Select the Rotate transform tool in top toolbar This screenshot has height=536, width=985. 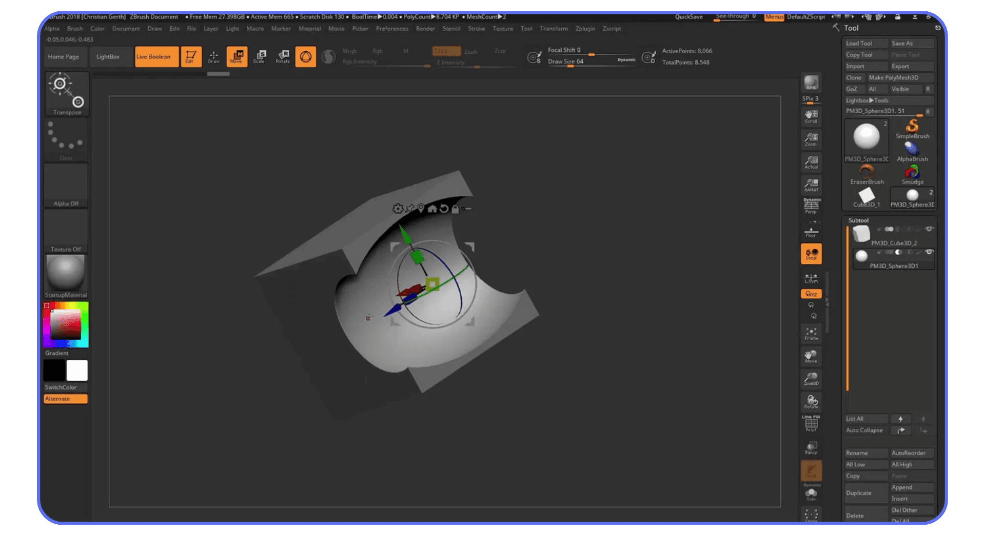coord(283,56)
